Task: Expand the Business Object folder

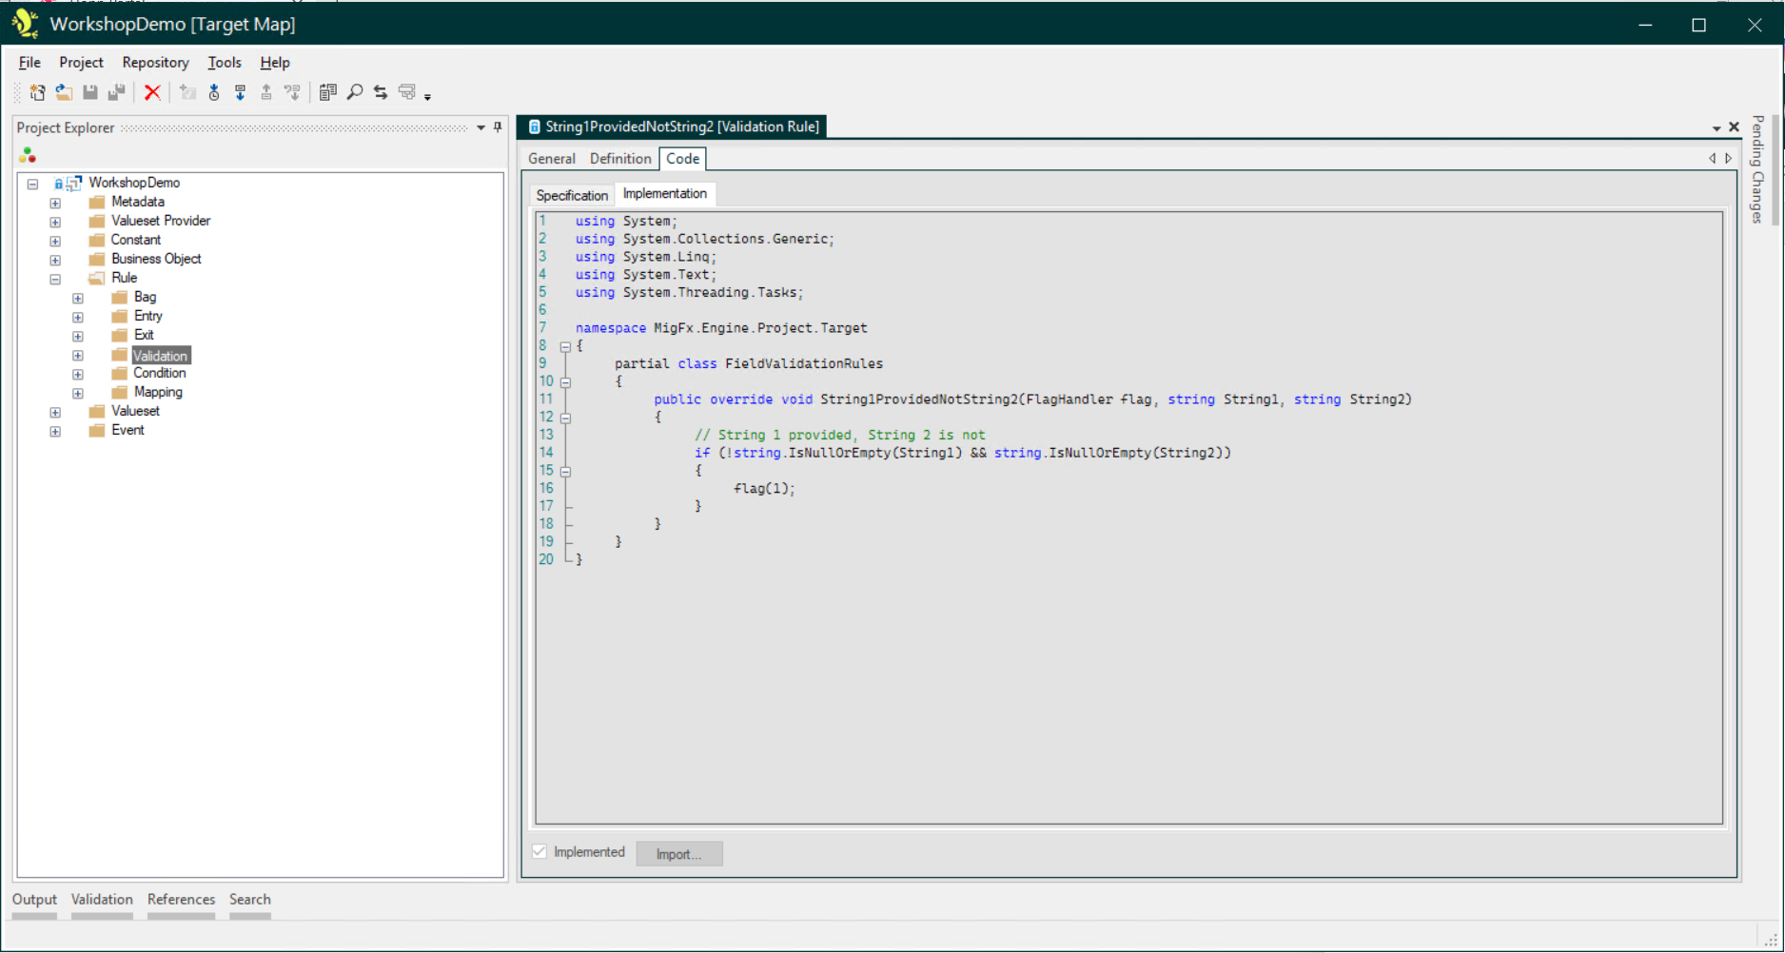Action: (54, 259)
